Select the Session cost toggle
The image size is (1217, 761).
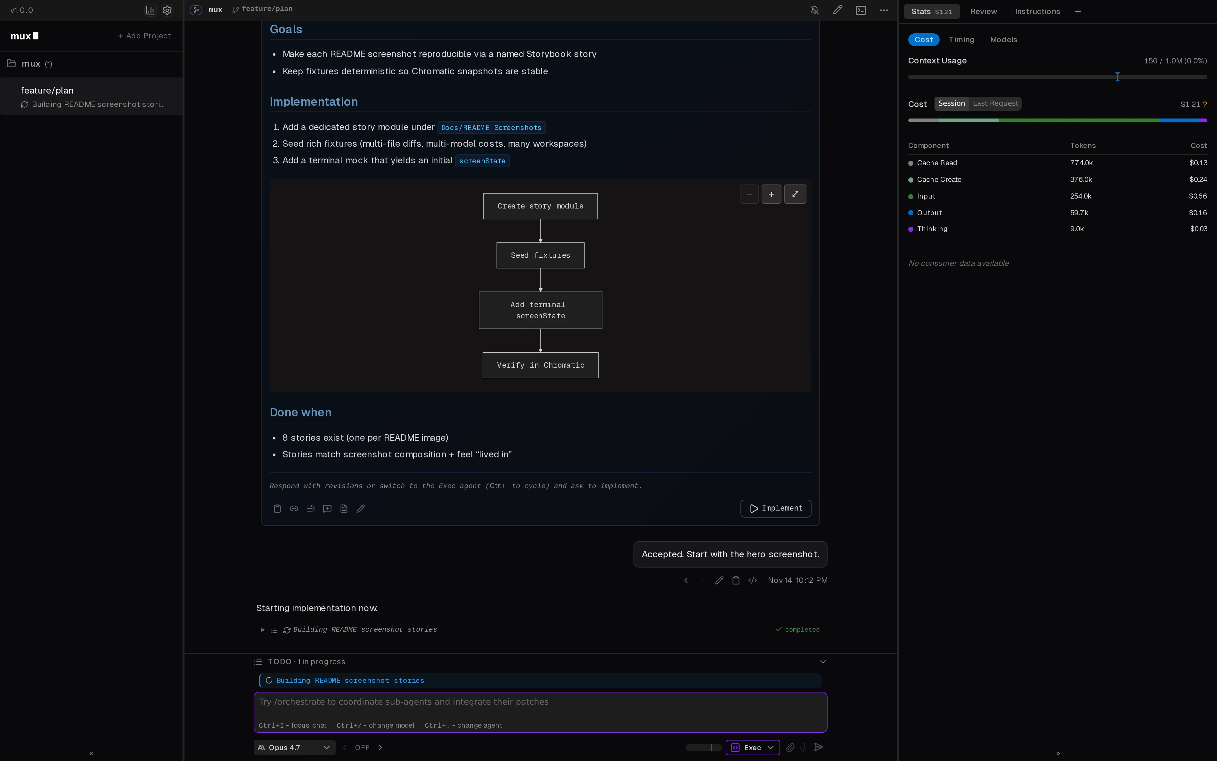951,103
